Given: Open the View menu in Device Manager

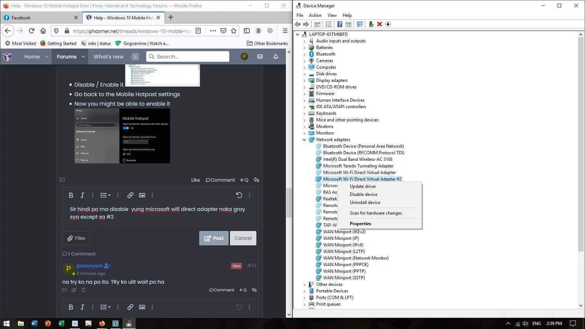Looking at the screenshot, I should pos(332,15).
